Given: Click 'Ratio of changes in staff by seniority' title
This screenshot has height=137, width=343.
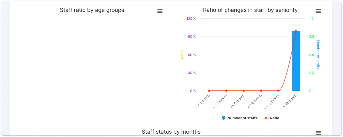Looking at the screenshot, I should coord(250,10).
